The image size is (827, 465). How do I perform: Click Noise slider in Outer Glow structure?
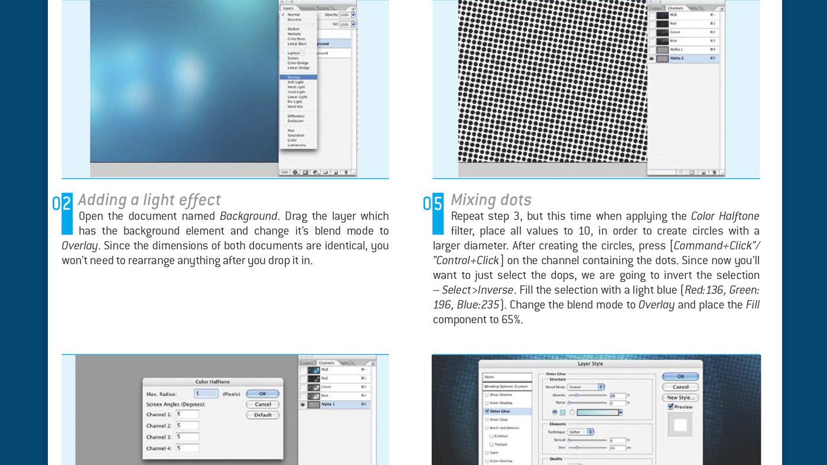point(588,403)
